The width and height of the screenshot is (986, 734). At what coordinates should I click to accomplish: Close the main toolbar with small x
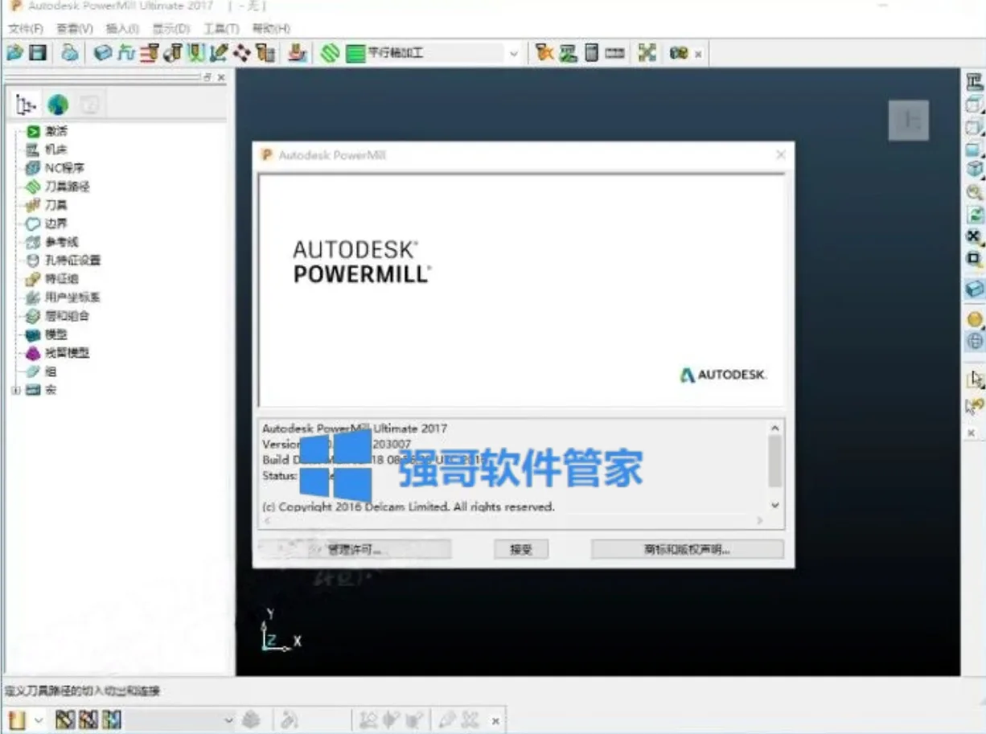pos(698,54)
